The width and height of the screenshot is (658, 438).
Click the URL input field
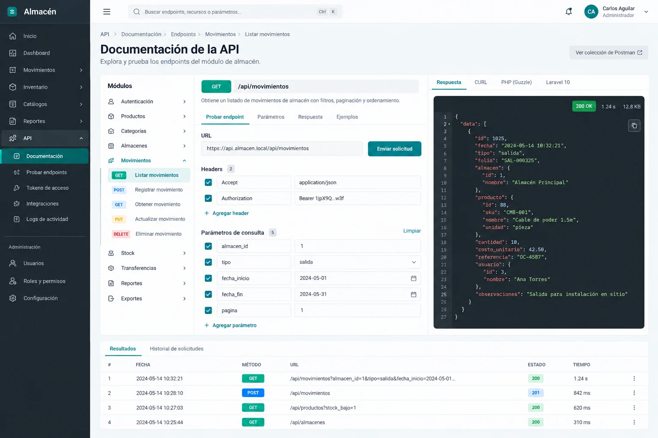[282, 149]
